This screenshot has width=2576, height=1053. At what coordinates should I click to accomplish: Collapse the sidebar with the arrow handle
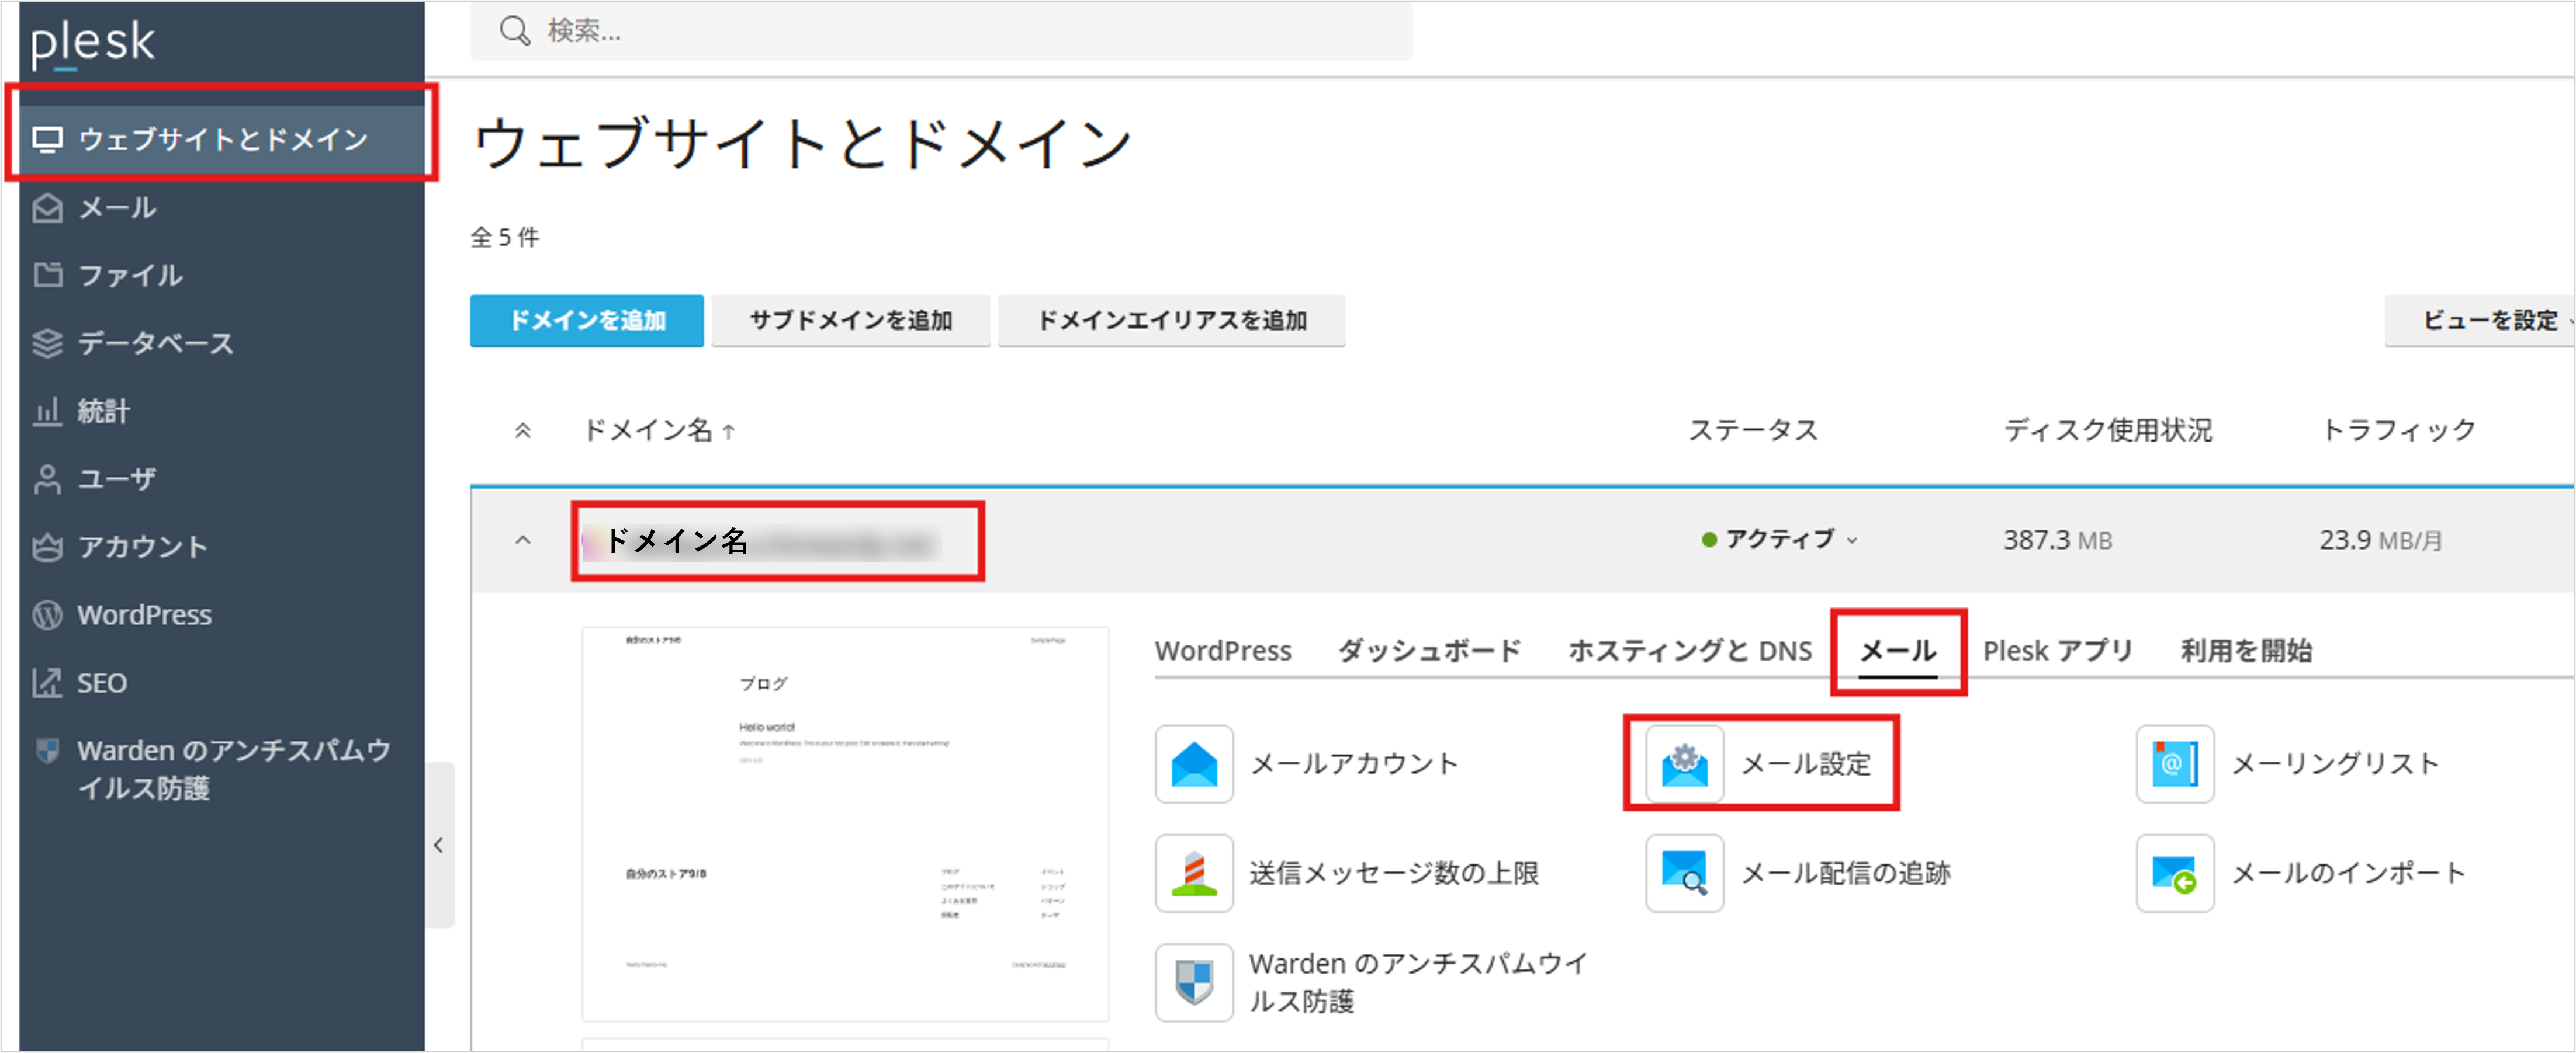(x=438, y=845)
